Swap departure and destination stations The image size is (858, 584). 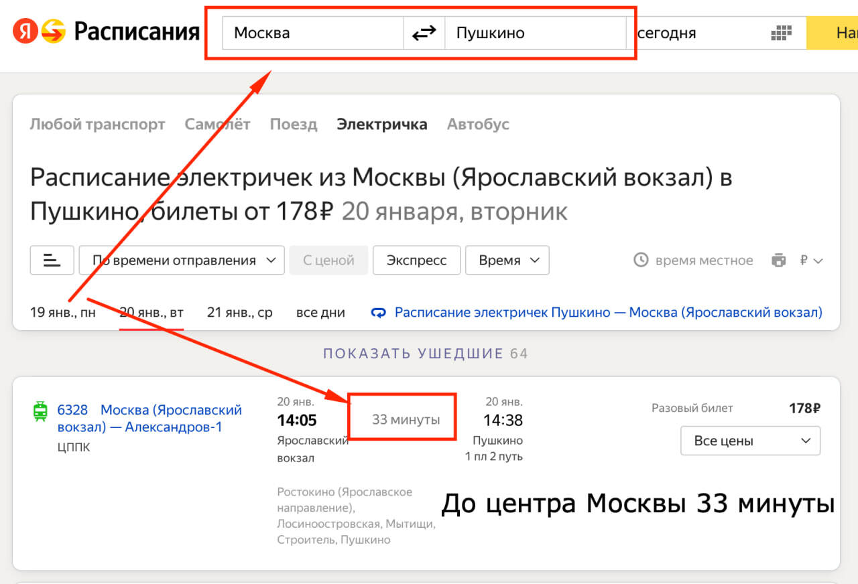(424, 33)
